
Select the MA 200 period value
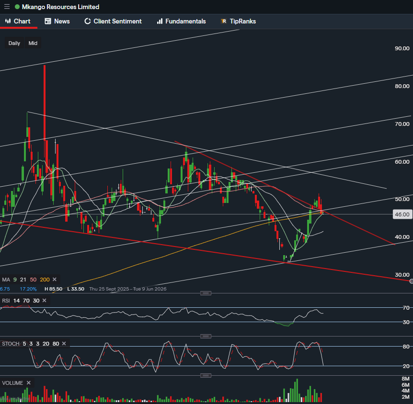(45, 280)
